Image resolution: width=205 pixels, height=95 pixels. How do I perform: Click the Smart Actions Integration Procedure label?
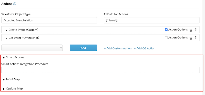coord(25,64)
